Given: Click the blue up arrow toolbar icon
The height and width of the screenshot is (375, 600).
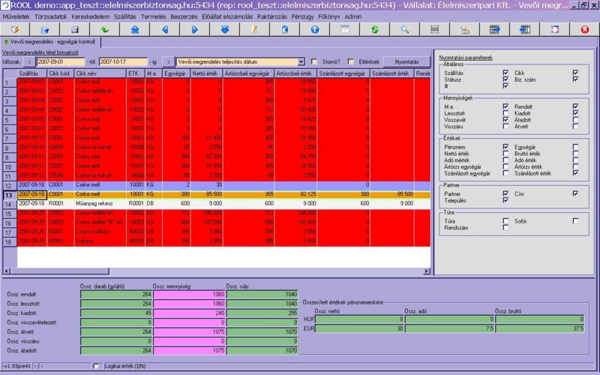Looking at the screenshot, I should [134, 29].
